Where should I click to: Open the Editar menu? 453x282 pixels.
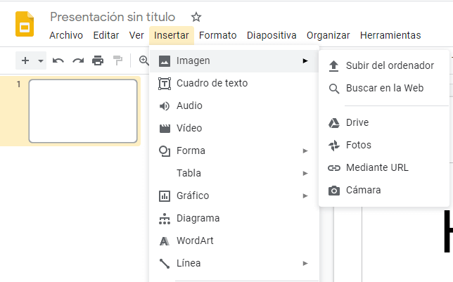[x=106, y=35]
